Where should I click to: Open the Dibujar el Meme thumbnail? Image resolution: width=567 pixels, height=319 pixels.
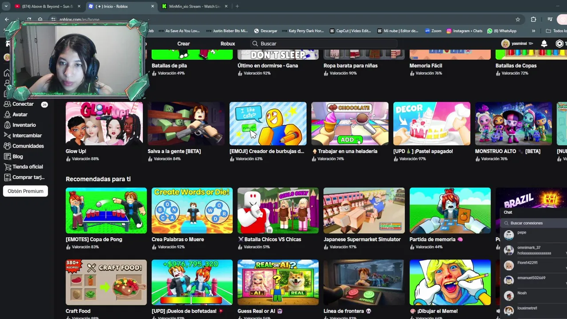tap(450, 282)
